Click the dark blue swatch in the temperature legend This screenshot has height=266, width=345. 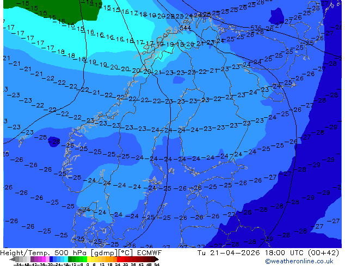(x=51, y=259)
